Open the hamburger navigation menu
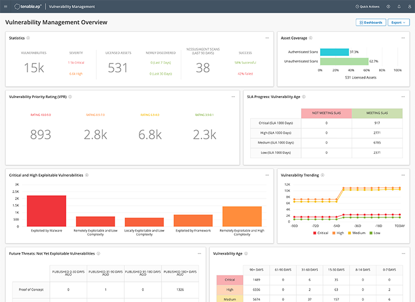The height and width of the screenshot is (302, 415). pyautogui.click(x=5, y=7)
